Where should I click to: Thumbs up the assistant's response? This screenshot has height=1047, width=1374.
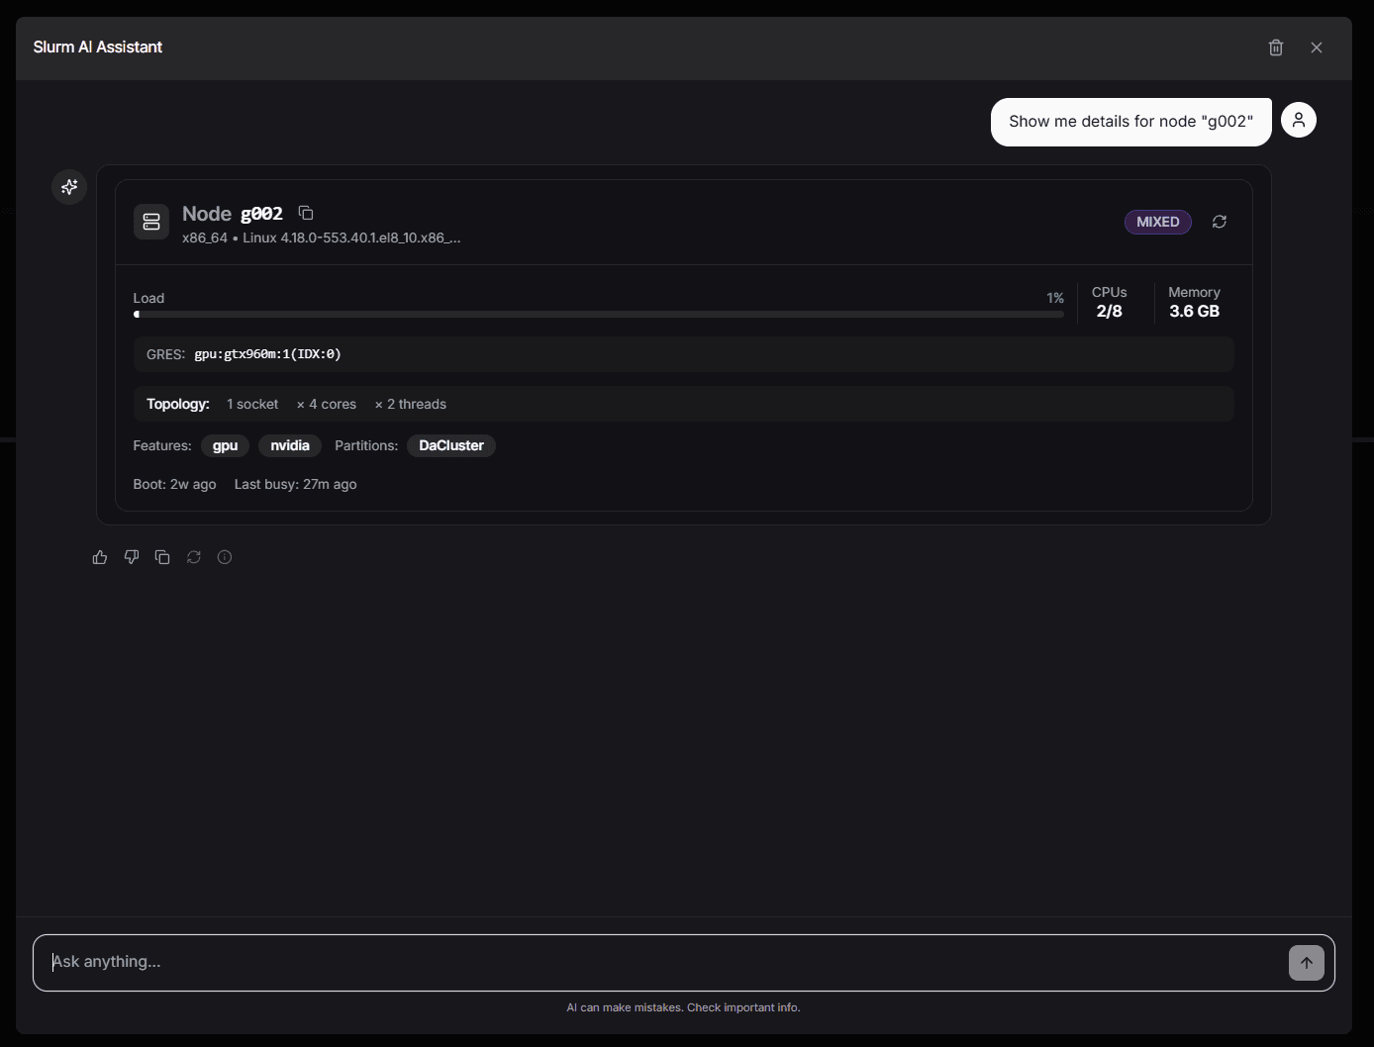99,557
